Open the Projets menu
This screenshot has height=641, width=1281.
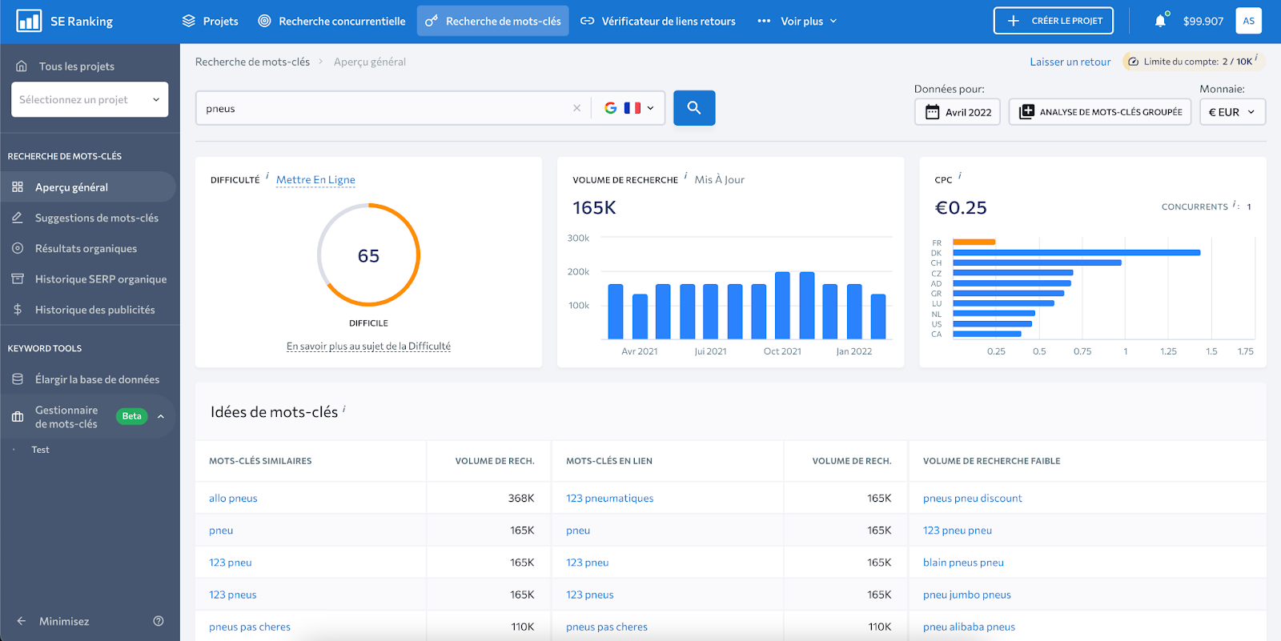point(211,21)
